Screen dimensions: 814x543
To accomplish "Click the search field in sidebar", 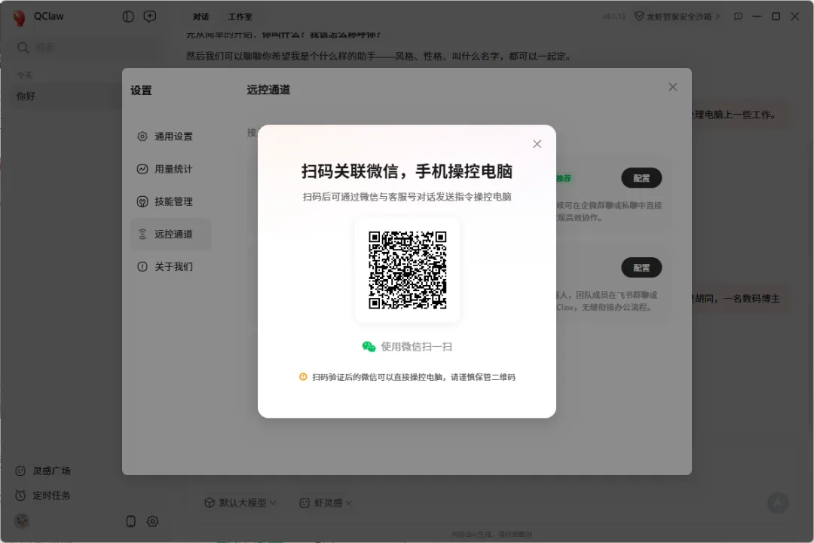I will (87, 48).
